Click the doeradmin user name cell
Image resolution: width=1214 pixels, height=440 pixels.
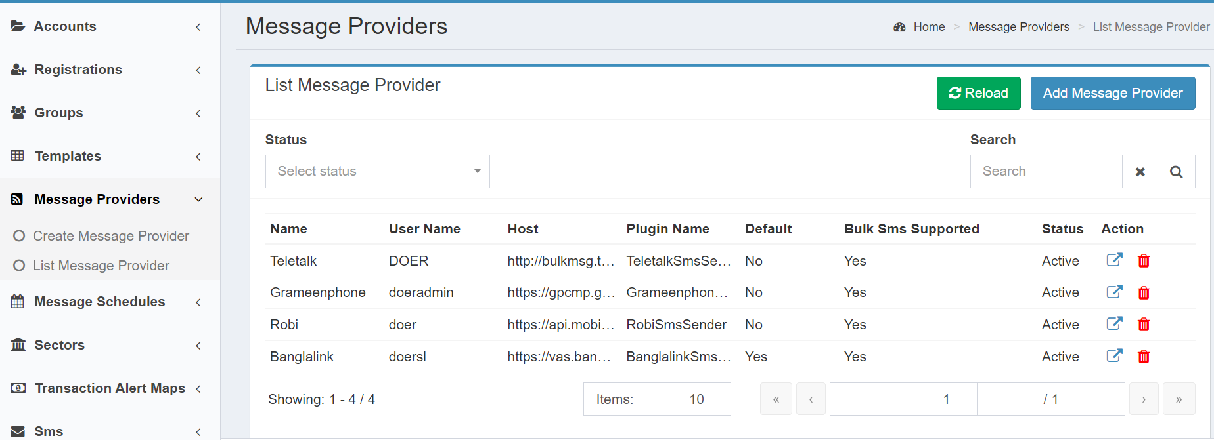[421, 292]
